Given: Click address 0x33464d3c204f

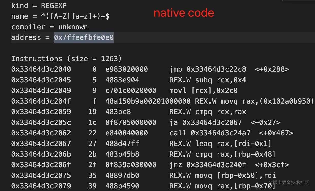Looking at the screenshot, I should point(41,101).
